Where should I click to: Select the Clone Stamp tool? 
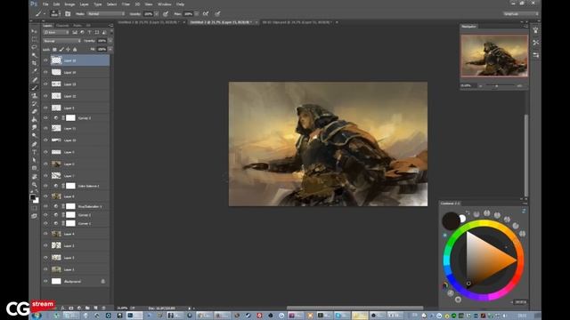coord(35,95)
